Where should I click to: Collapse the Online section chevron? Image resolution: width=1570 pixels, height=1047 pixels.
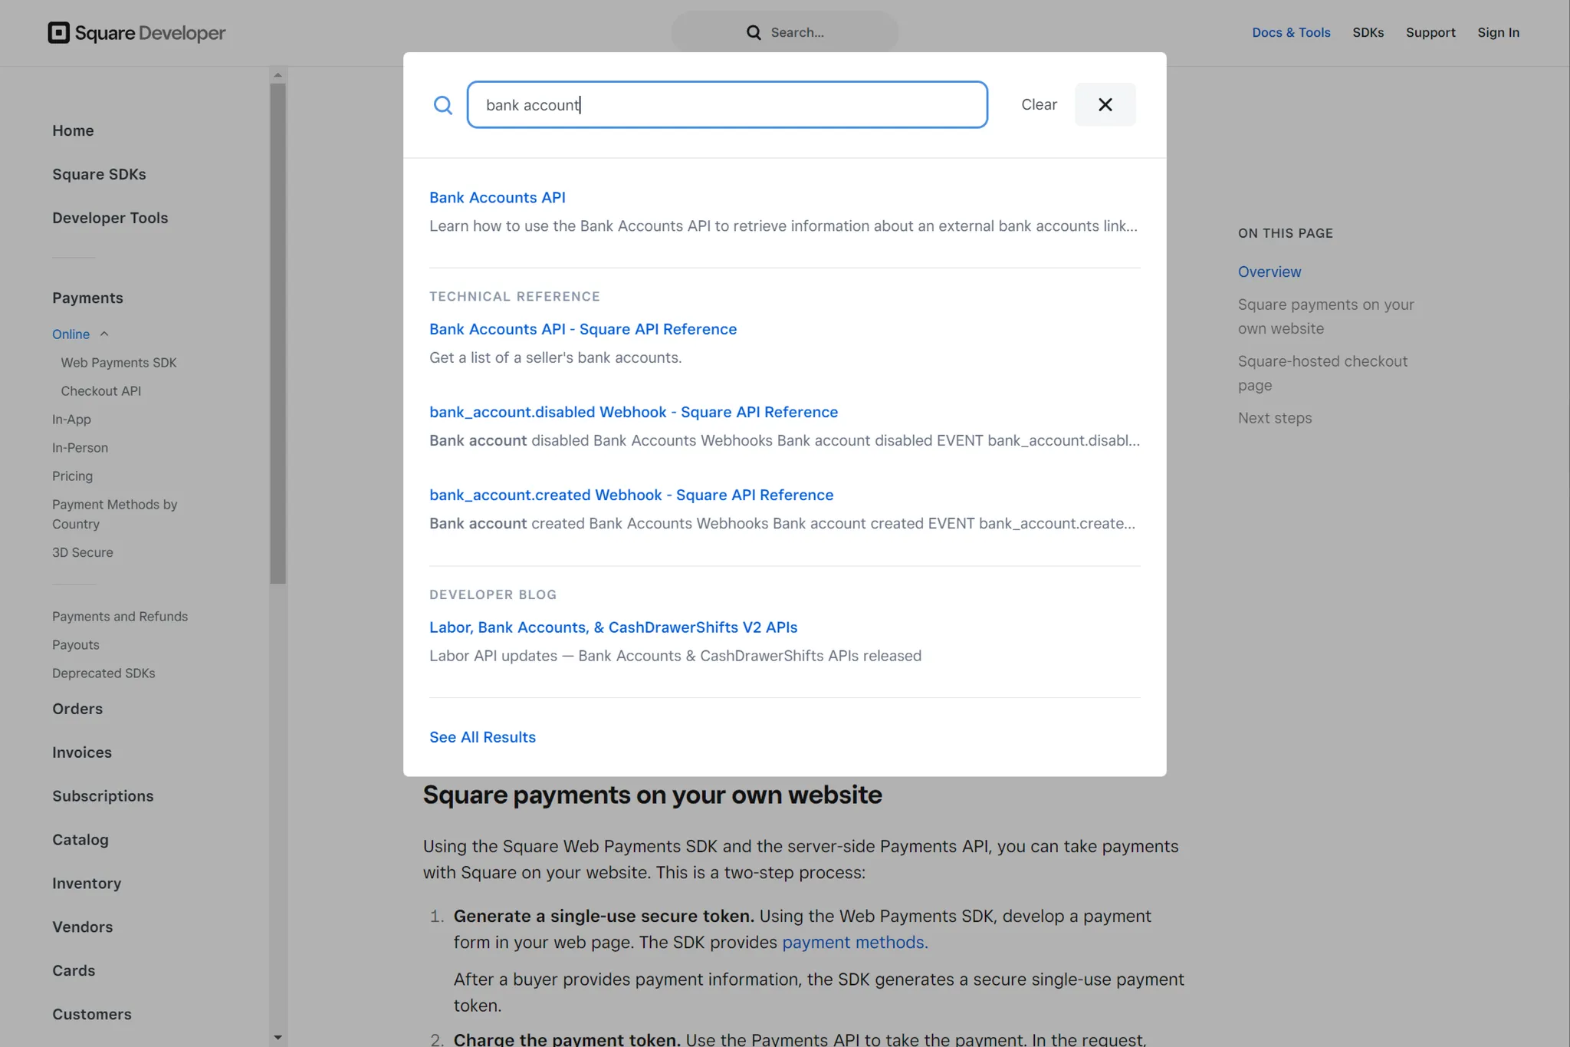coord(105,334)
